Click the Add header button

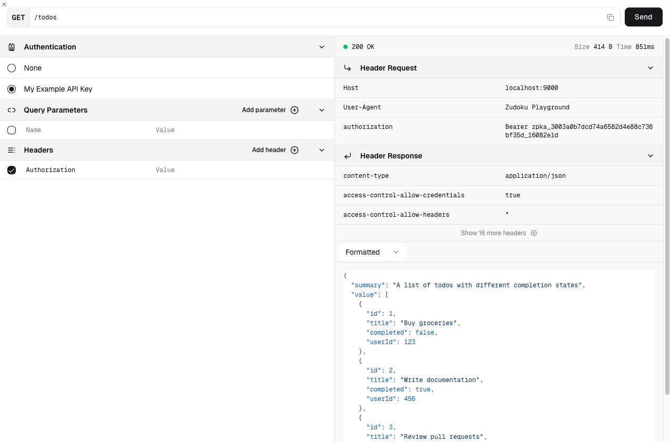[x=275, y=150]
